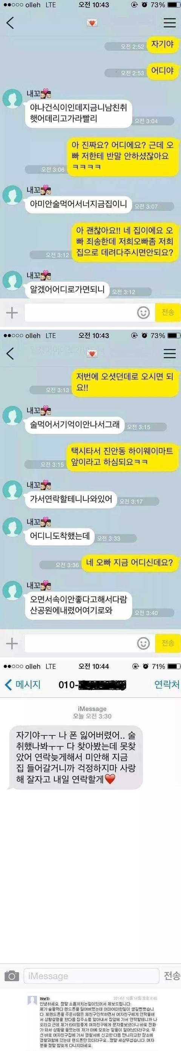
Task: Tap the back arrow in the second chat header
Action: pos(10,353)
